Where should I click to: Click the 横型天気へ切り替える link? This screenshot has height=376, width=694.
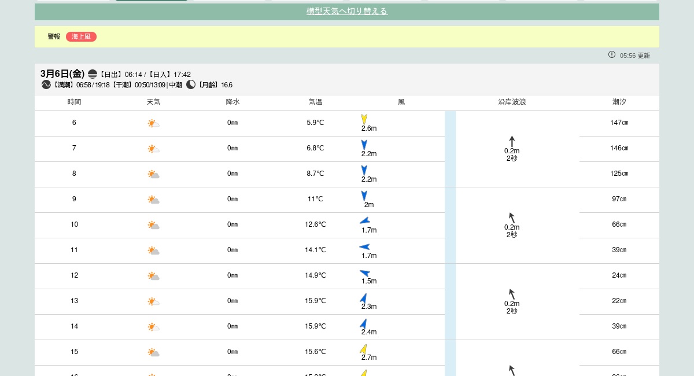click(346, 12)
